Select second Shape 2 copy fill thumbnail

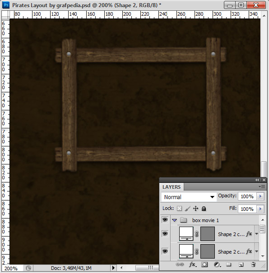tap(186, 251)
